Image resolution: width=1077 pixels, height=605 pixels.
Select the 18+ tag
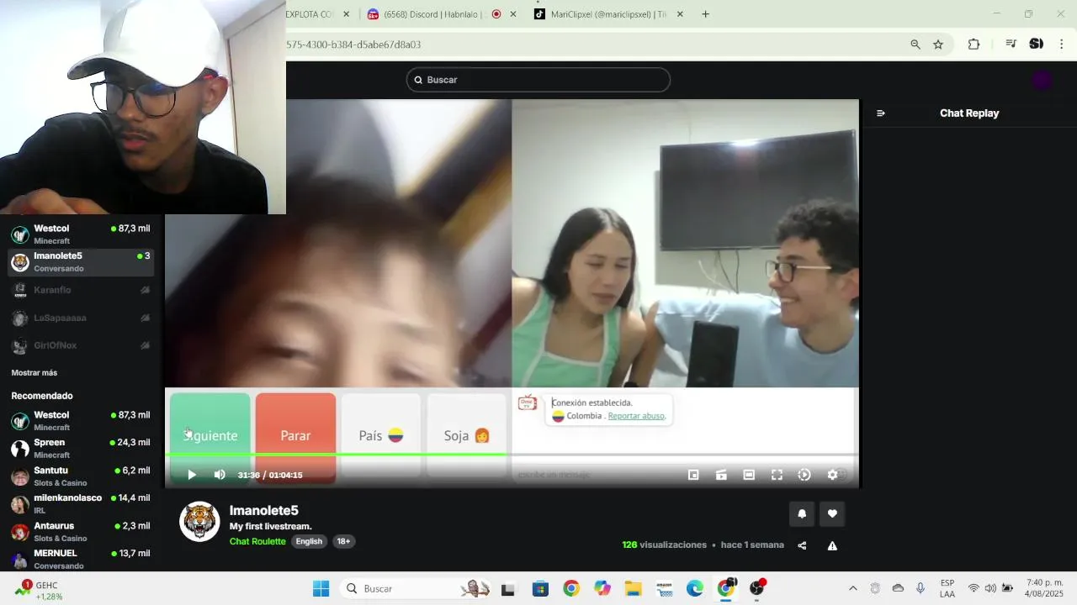click(343, 541)
